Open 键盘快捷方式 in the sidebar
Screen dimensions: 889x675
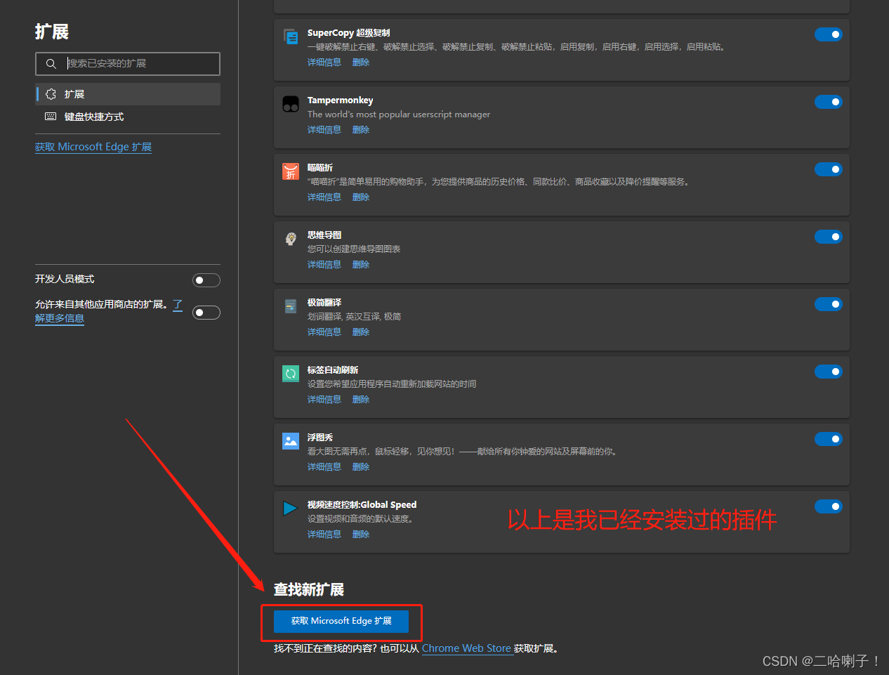pyautogui.click(x=128, y=117)
